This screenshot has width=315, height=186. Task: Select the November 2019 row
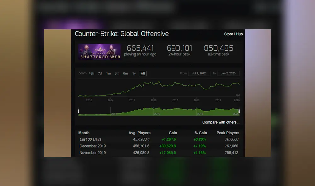92,153
